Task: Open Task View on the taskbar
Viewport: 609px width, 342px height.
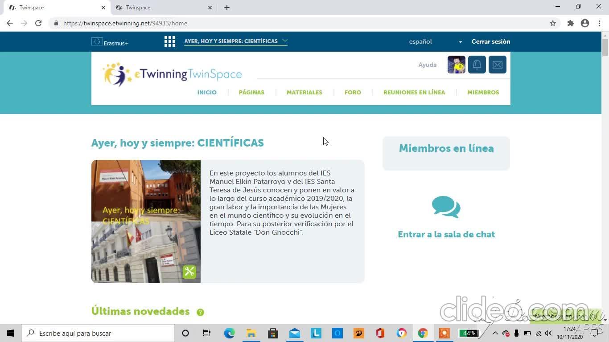Action: 207,333
